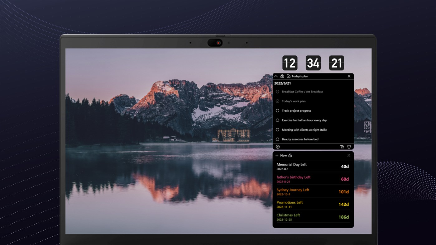Viewport: 436px width, 245px height.
Task: Collapse the Today's plan widget
Action: pyautogui.click(x=276, y=76)
